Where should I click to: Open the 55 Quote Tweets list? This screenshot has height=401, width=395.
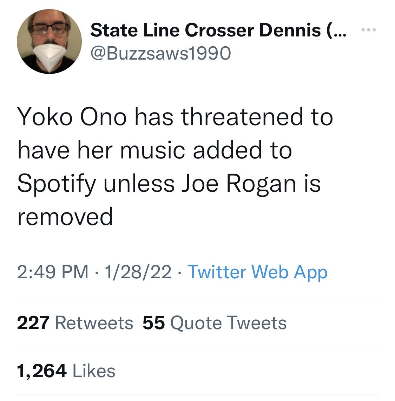click(x=215, y=322)
